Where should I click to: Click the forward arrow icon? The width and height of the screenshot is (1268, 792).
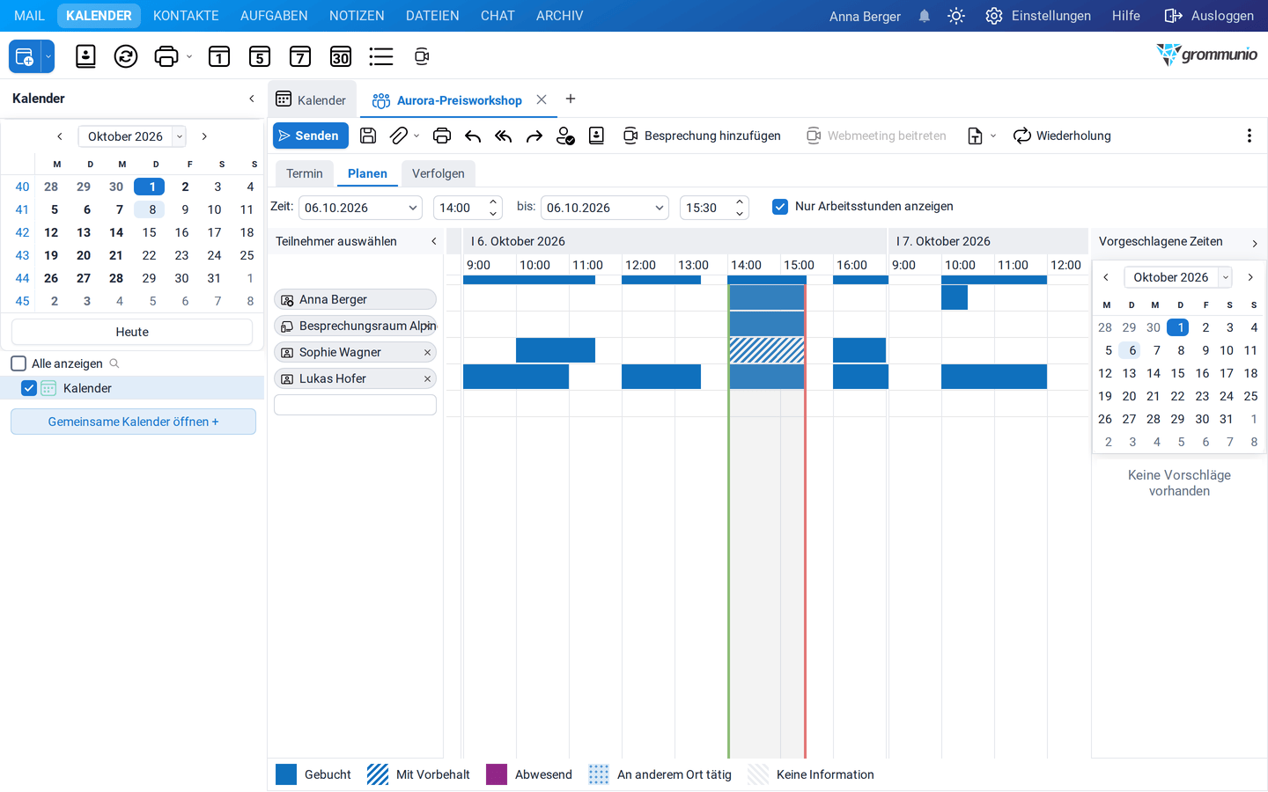coord(534,136)
